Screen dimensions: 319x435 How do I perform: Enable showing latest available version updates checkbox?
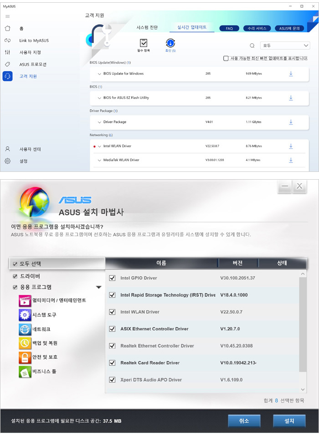(x=226, y=58)
